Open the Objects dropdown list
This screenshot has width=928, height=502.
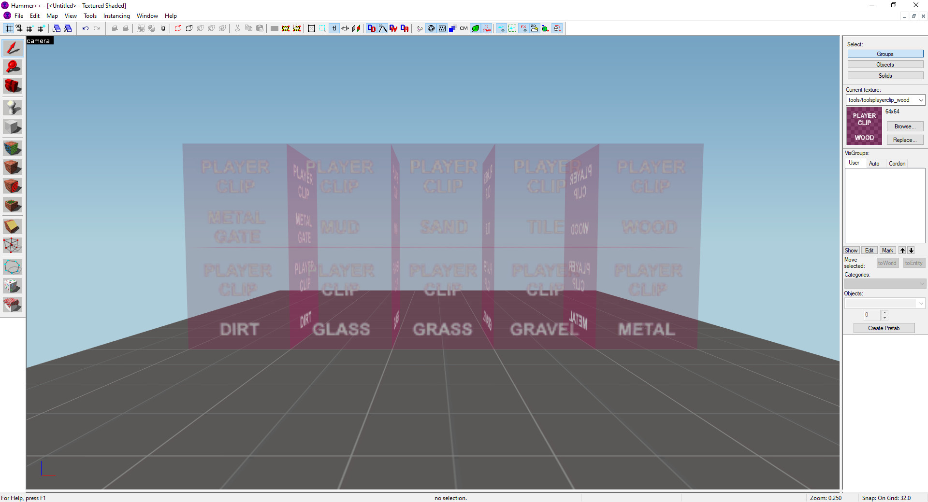tap(921, 303)
